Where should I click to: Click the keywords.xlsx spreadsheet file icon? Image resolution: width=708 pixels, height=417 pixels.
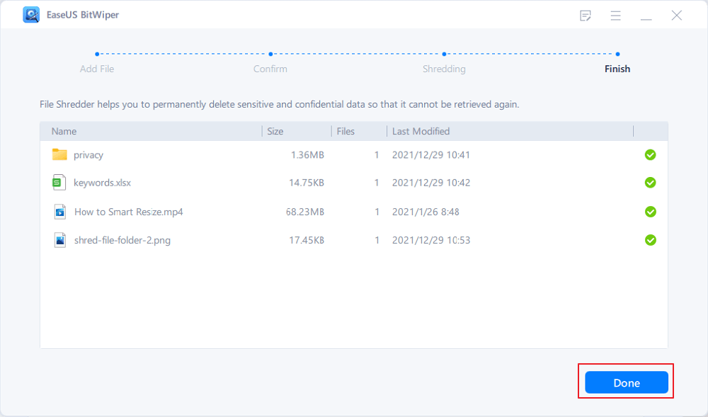coord(59,183)
